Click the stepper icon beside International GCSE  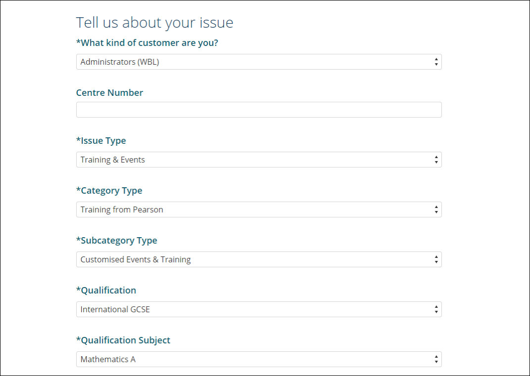[436, 309]
